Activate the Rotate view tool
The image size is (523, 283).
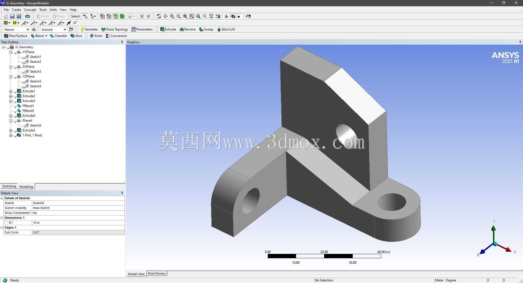[x=159, y=16]
